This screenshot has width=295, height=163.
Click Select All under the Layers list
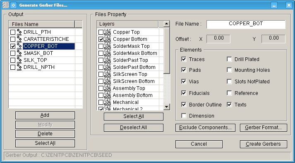[134, 116]
